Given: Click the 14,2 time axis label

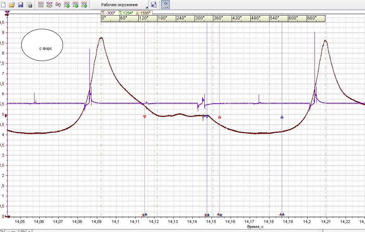Looking at the screenshot, I should 307,222.
